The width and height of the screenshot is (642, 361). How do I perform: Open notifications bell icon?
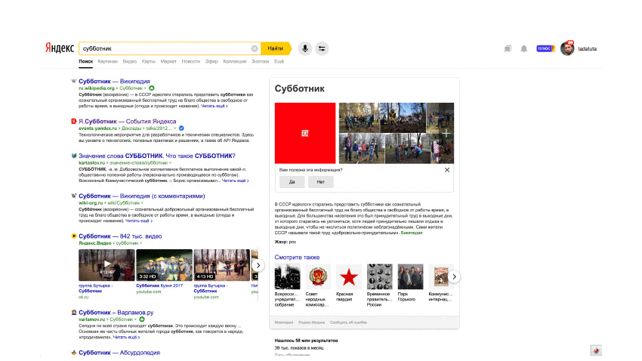click(523, 48)
